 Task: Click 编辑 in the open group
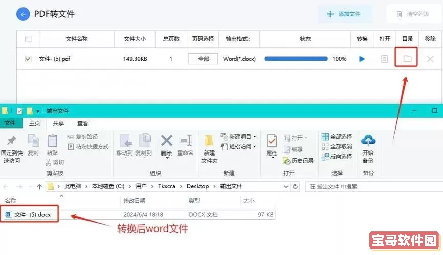(293, 149)
